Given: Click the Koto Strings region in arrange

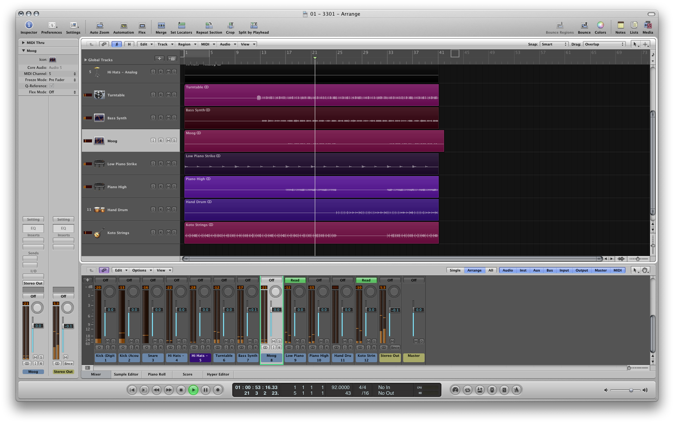Looking at the screenshot, I should [x=311, y=233].
